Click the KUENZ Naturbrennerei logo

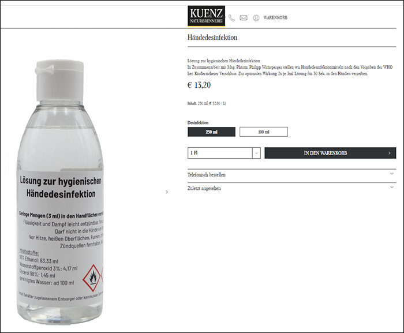[206, 16]
